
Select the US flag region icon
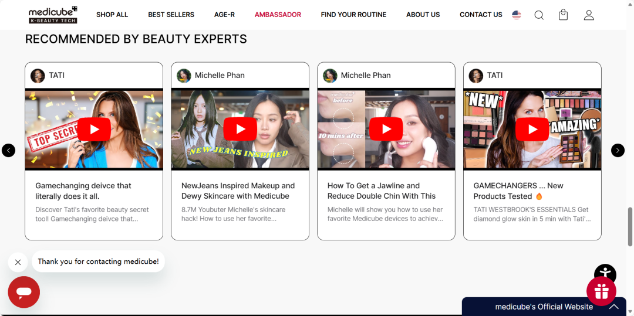tap(516, 15)
